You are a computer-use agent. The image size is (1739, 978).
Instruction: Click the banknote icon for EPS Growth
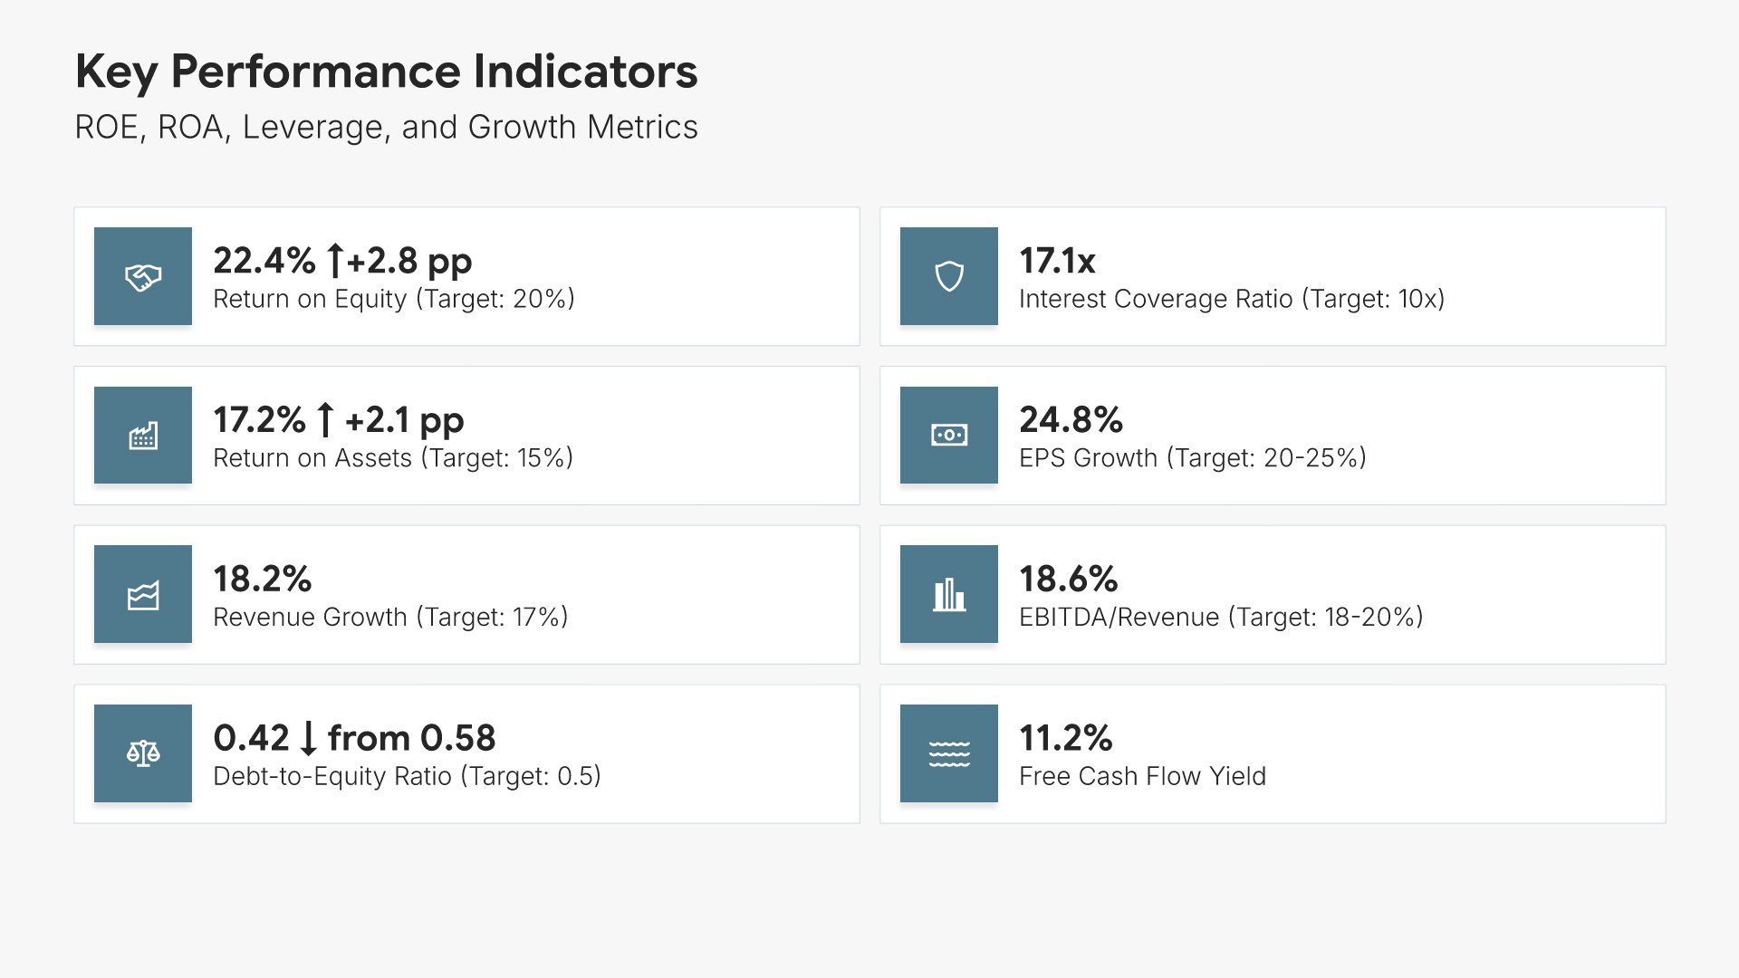point(949,436)
